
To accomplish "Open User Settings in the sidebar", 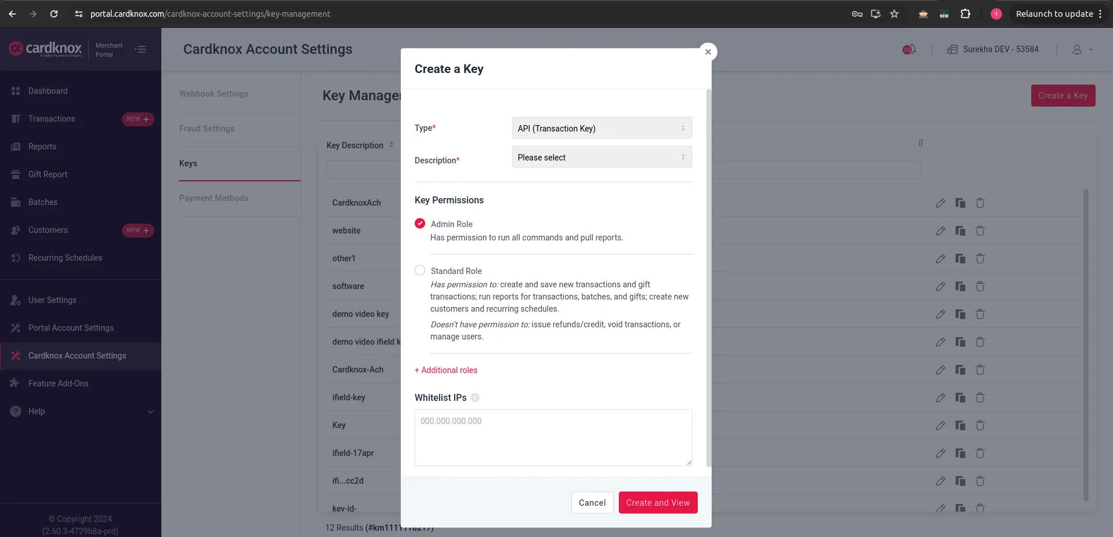I will (52, 300).
